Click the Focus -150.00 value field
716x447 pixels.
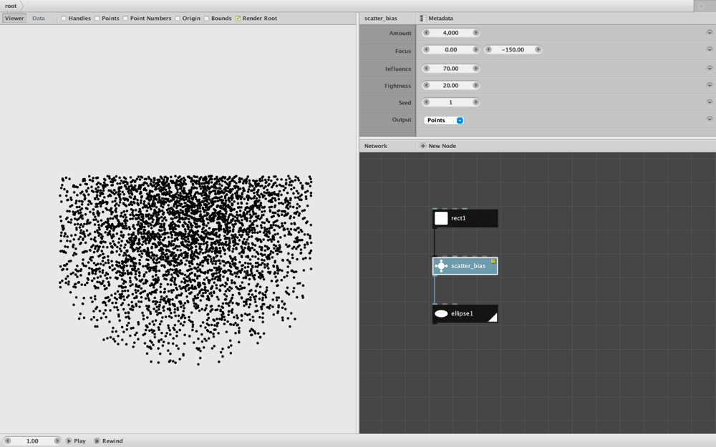[513, 50]
